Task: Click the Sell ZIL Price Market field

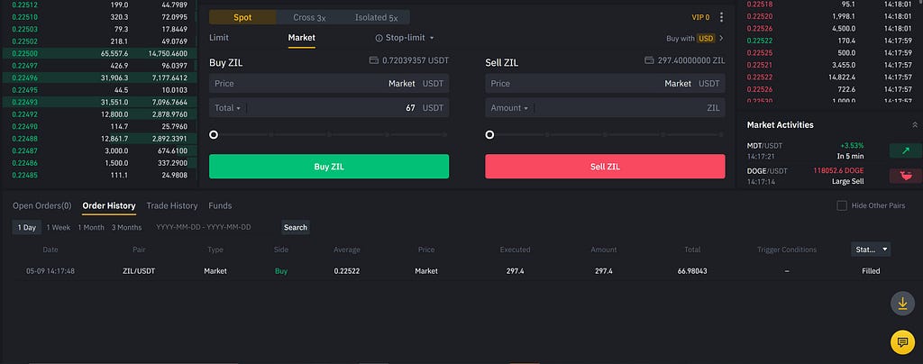Action: pos(605,84)
